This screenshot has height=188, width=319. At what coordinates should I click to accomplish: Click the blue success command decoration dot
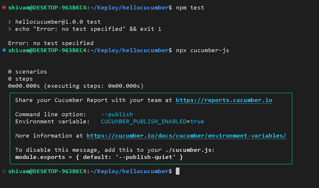pos(4,50)
